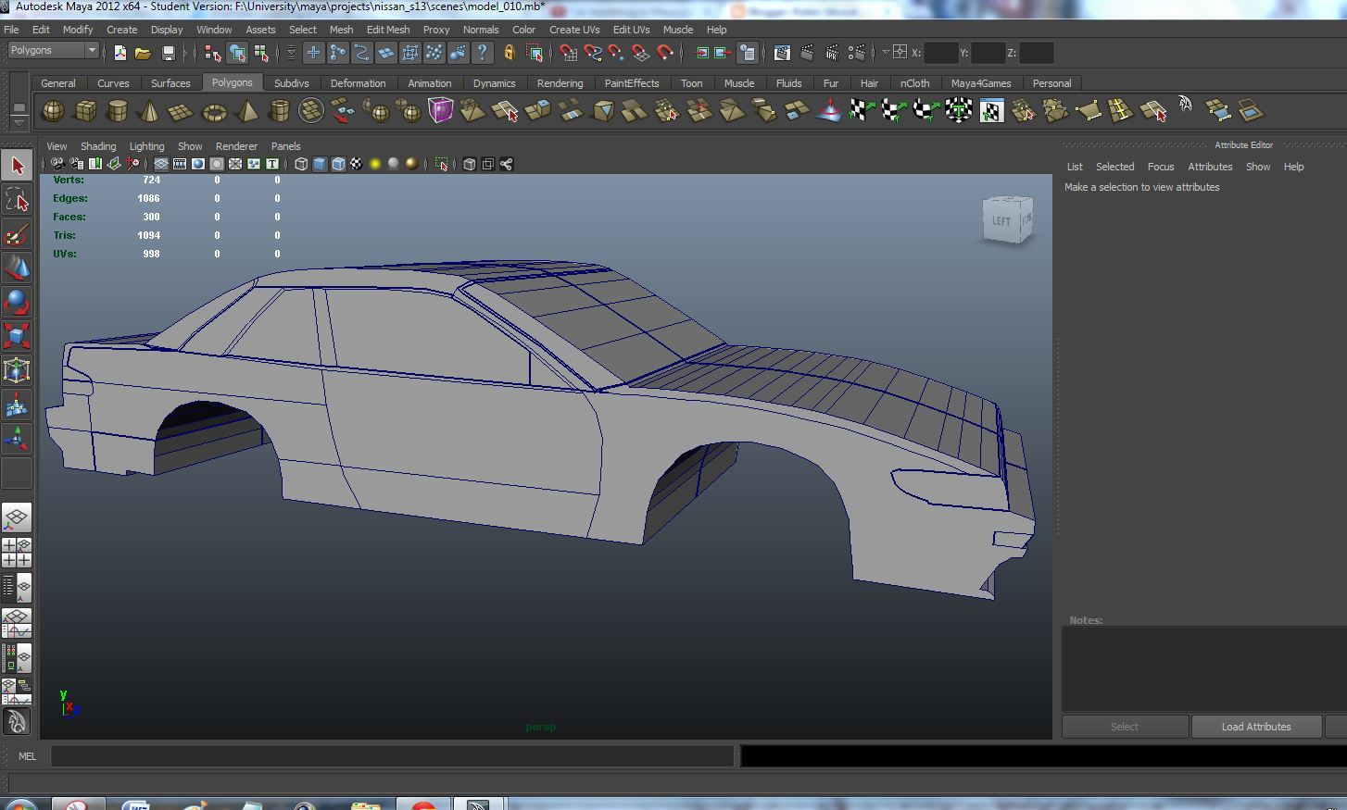Select the Lasso selection tool

coord(16,200)
